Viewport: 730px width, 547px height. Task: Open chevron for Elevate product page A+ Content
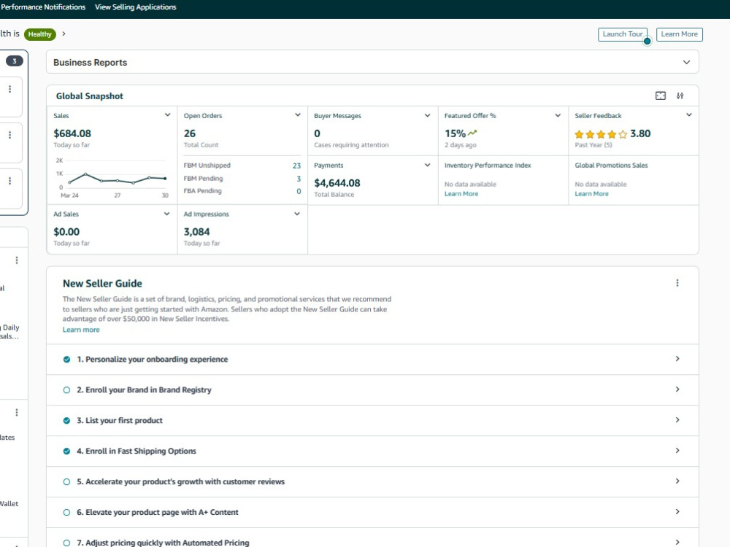click(677, 512)
